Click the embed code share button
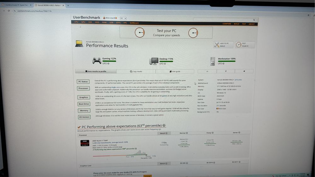315x177 pixels. point(207,71)
